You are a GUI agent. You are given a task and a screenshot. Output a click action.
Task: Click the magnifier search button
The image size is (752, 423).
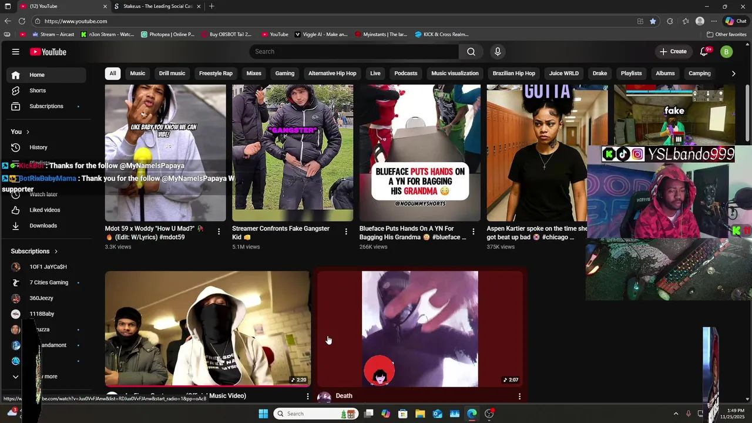[471, 52]
